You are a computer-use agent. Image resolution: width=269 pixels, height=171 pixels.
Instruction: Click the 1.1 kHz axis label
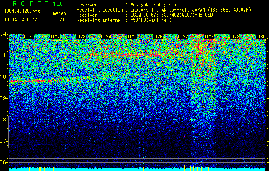point(4,56)
